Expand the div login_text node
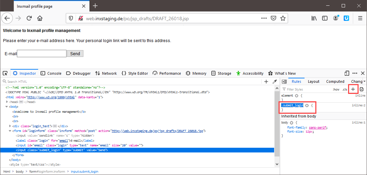 9,126
